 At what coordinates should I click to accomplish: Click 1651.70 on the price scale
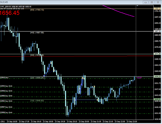coord(158,83)
